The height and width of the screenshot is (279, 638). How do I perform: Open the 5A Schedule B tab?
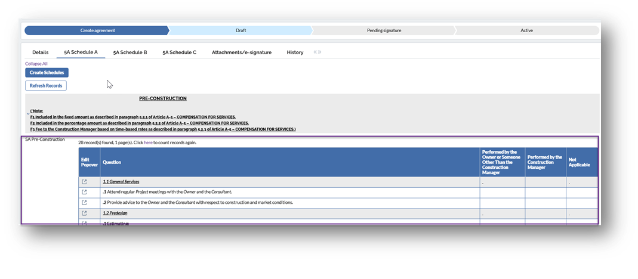(130, 52)
